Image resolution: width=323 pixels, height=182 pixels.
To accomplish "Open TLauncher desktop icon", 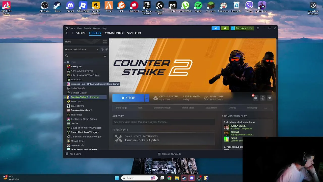I will [x=211, y=7].
